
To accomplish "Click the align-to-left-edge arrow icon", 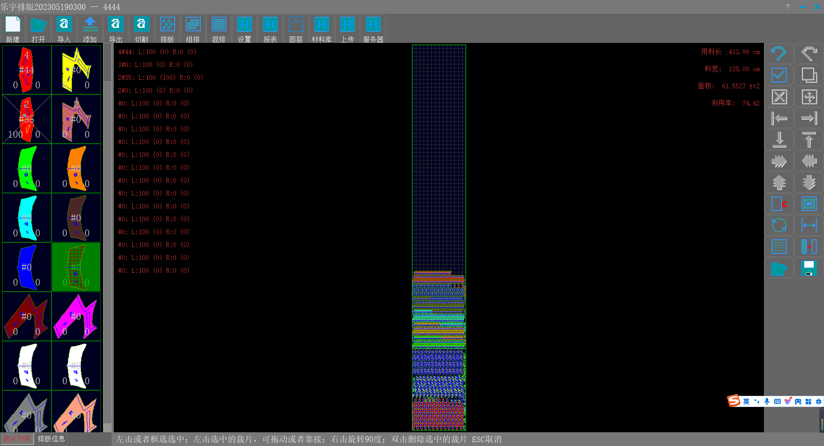I will pyautogui.click(x=779, y=118).
